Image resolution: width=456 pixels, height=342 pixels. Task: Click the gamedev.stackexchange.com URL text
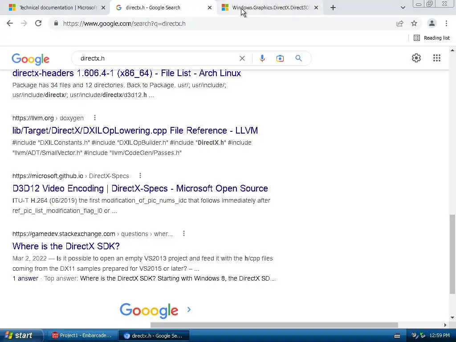[x=93, y=233]
